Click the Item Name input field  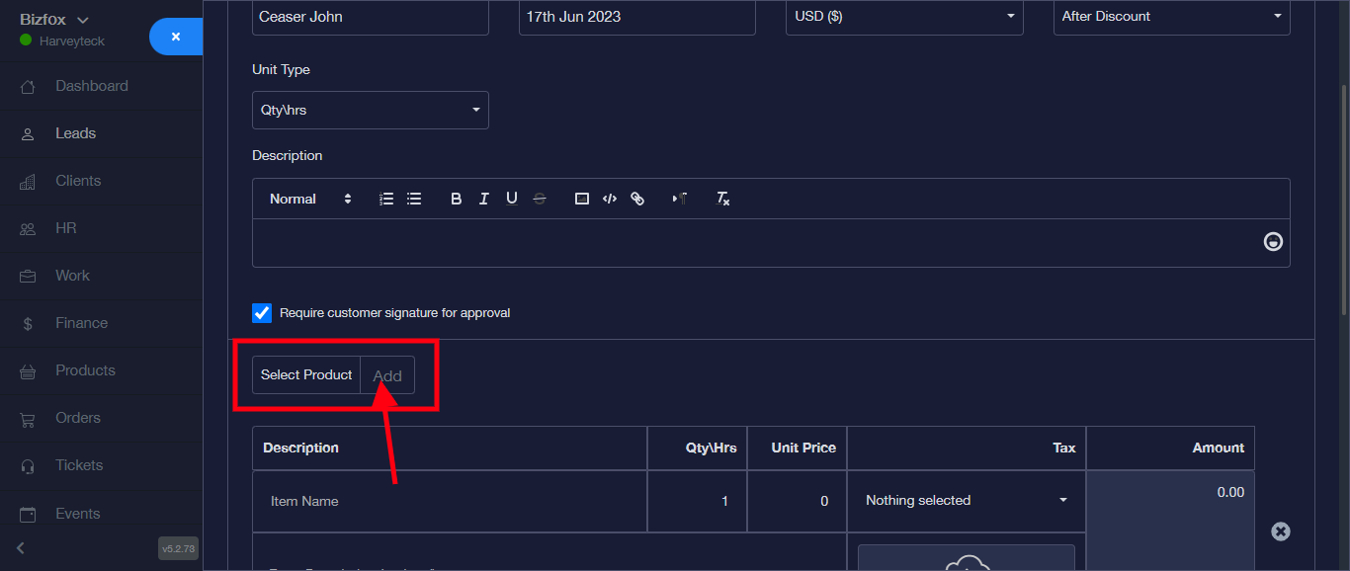click(450, 501)
